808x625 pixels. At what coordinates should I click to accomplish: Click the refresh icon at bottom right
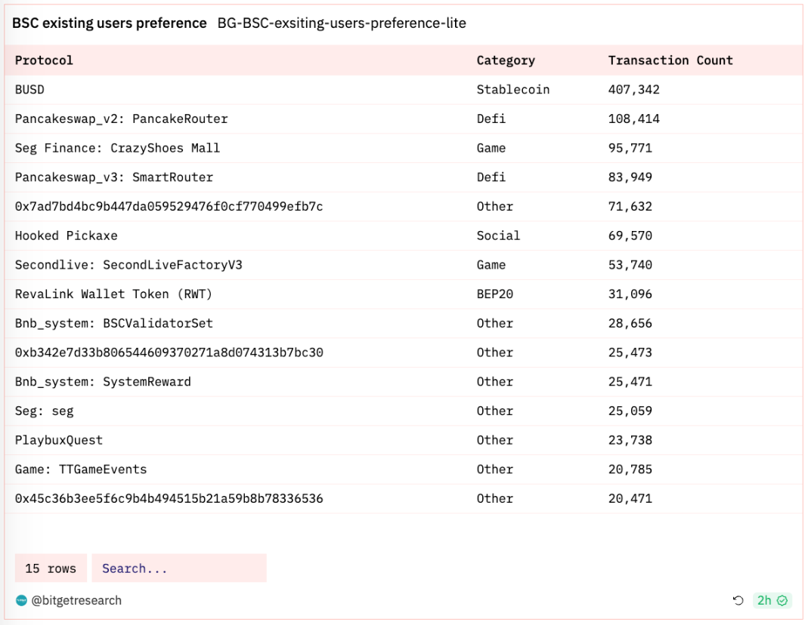738,601
